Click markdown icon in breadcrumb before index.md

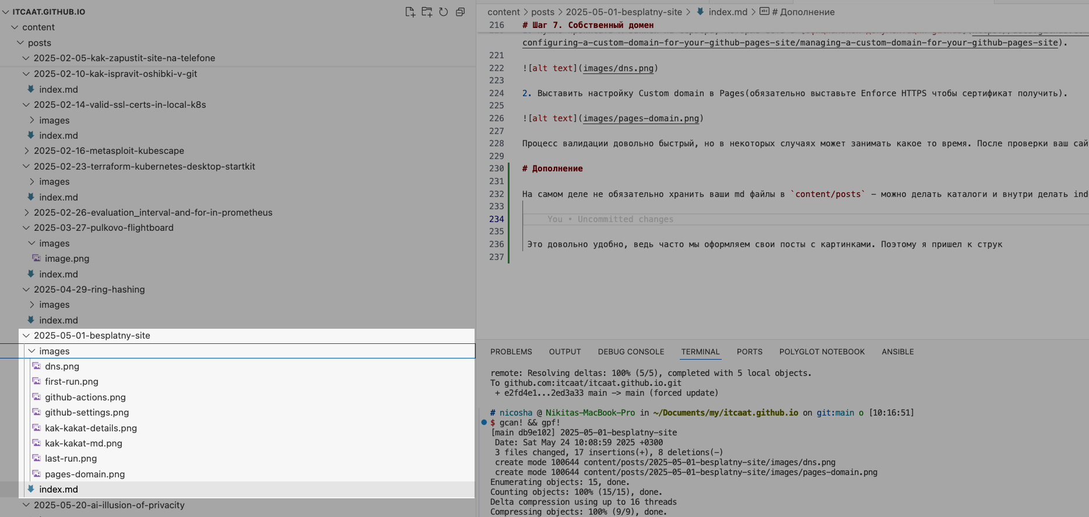coord(700,12)
